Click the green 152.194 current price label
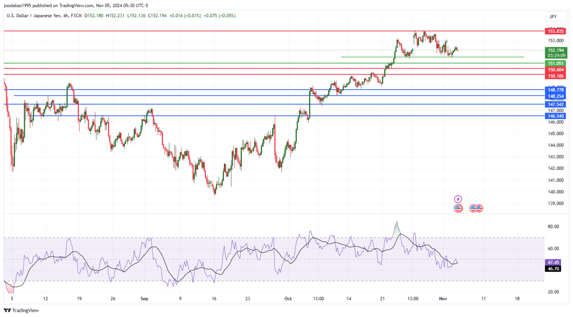 [556, 50]
